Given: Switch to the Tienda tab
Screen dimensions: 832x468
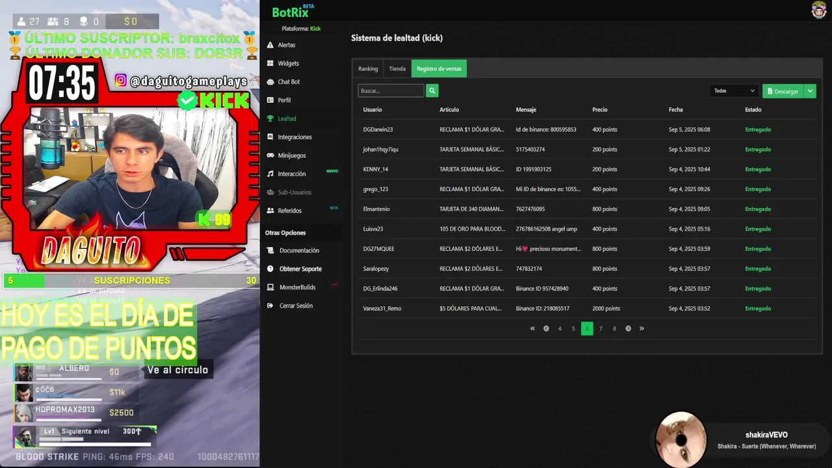Looking at the screenshot, I should tap(397, 68).
